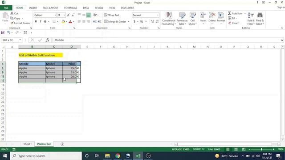Switch to Page Layout view in status bar
285x160 pixels.
click(x=236, y=149)
